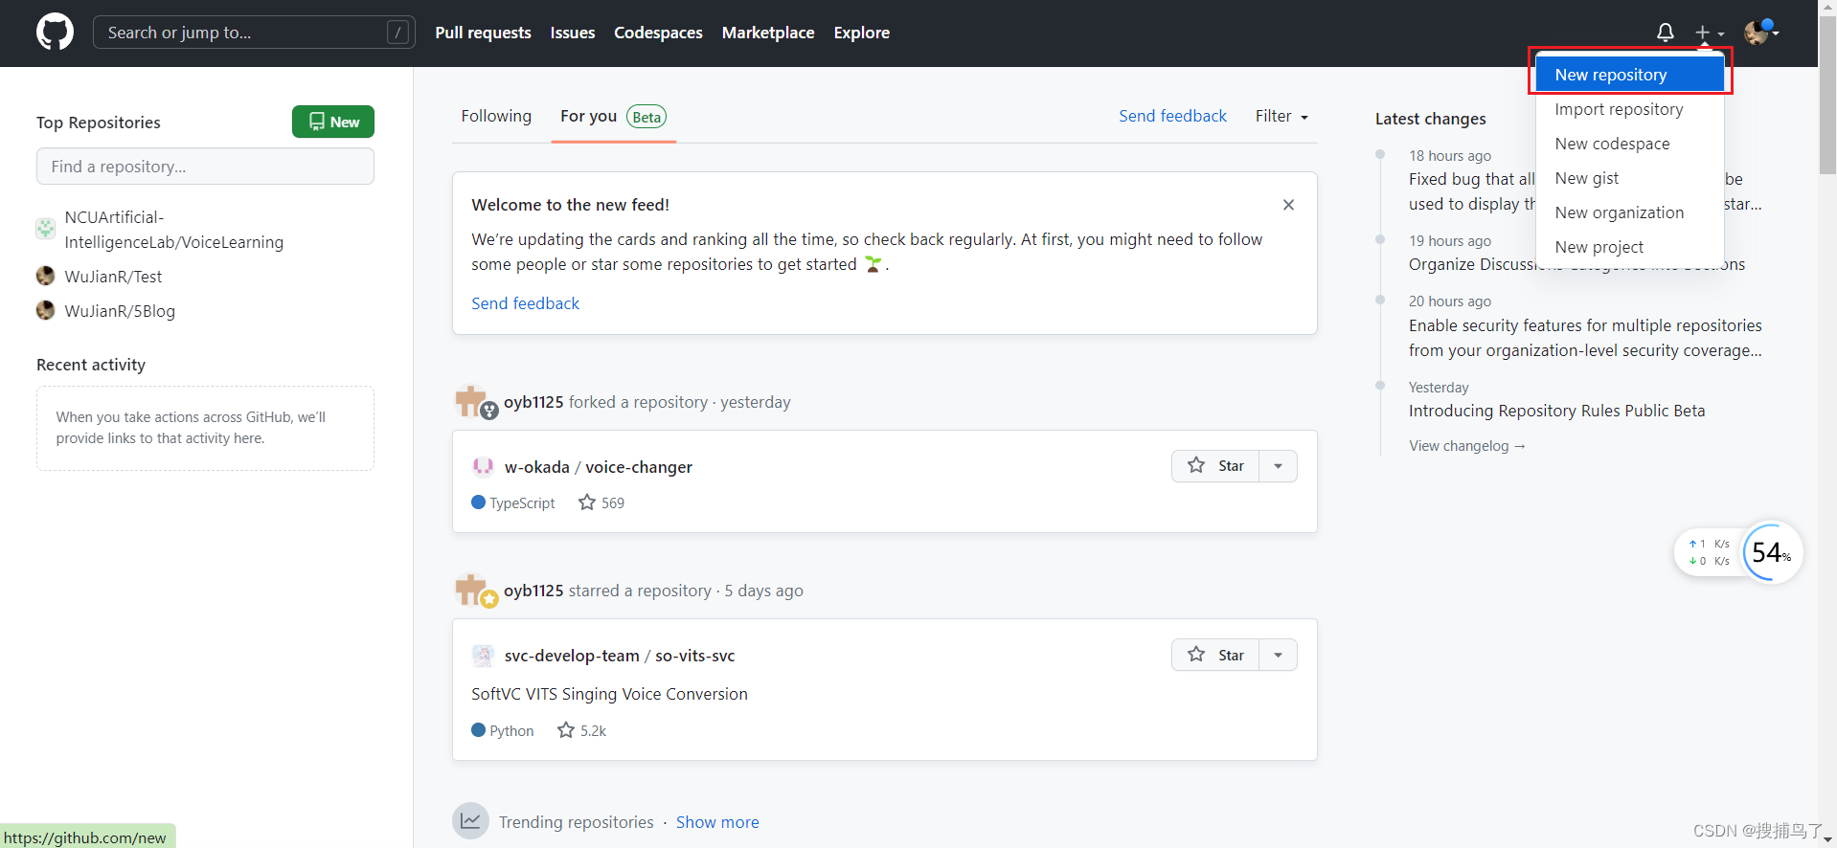Open Explore in top nav
Viewport: 1837px width, 848px height.
point(861,33)
